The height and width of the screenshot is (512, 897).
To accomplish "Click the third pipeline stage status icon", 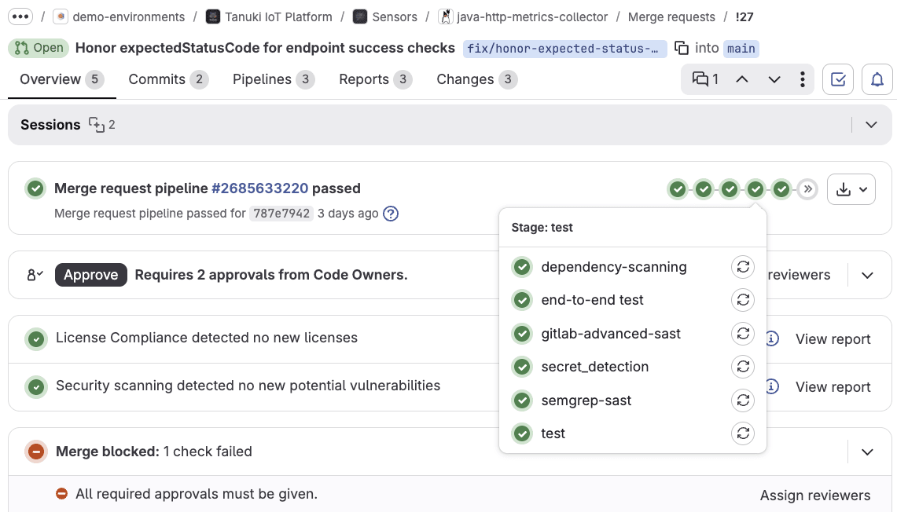I will click(x=730, y=189).
